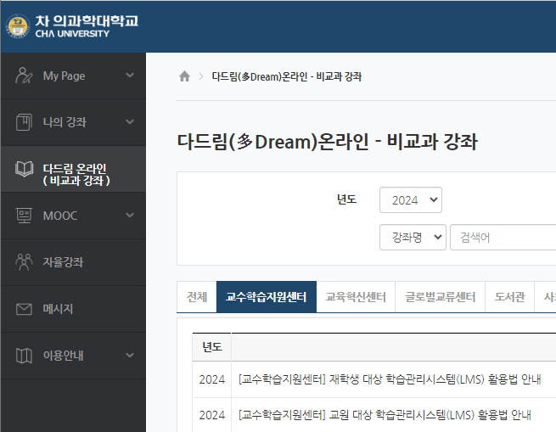Open 교원 대상 학습관리시스템 활용법 안내 course
The width and height of the screenshot is (556, 432).
point(385,415)
